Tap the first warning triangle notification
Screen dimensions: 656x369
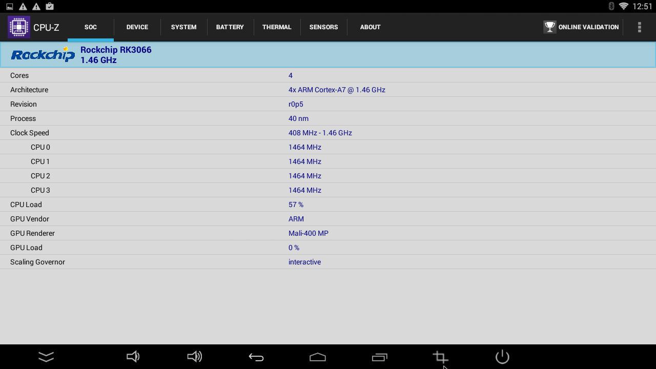(23, 7)
